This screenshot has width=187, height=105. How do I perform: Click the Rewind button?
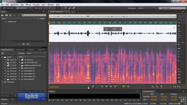tap(106, 87)
